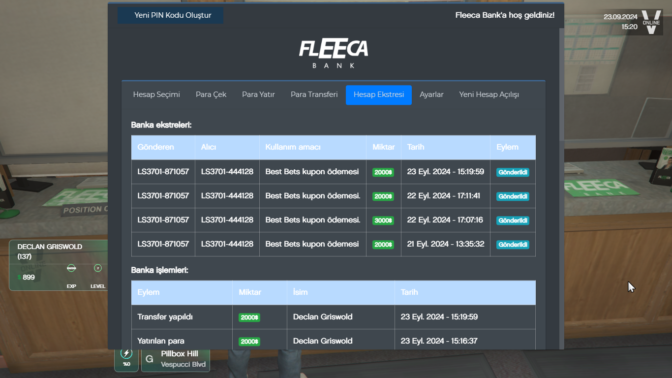Click the bank window's vertical scrollbar
Viewport: 672px width, 378px height.
(x=562, y=84)
